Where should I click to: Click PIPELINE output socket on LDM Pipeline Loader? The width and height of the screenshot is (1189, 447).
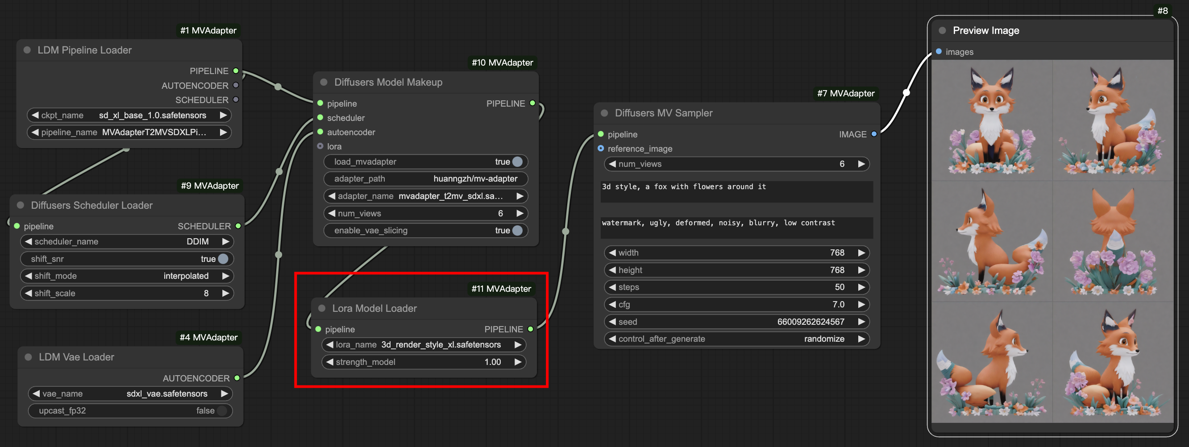point(236,71)
